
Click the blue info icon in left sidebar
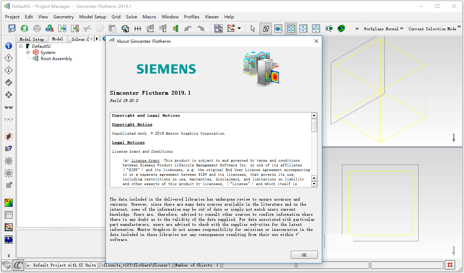(x=9, y=46)
